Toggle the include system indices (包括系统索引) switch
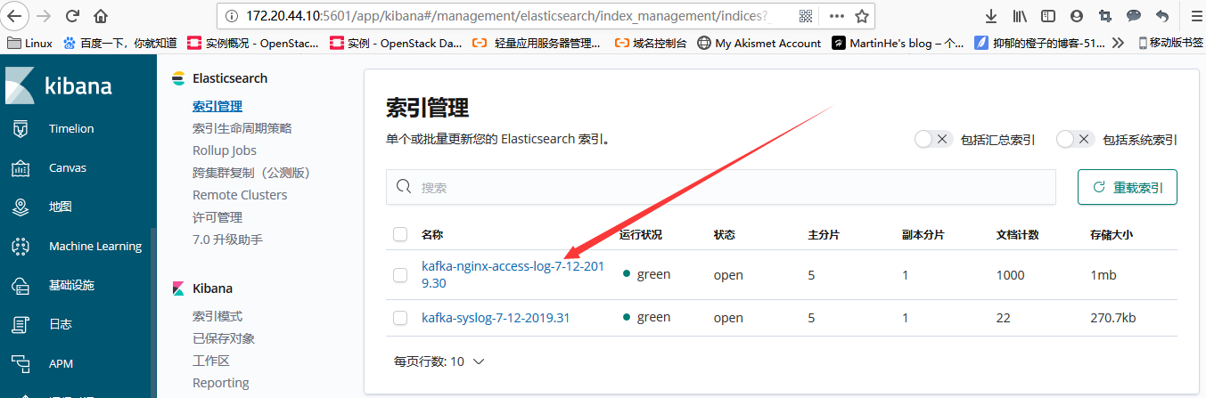 [x=1075, y=139]
